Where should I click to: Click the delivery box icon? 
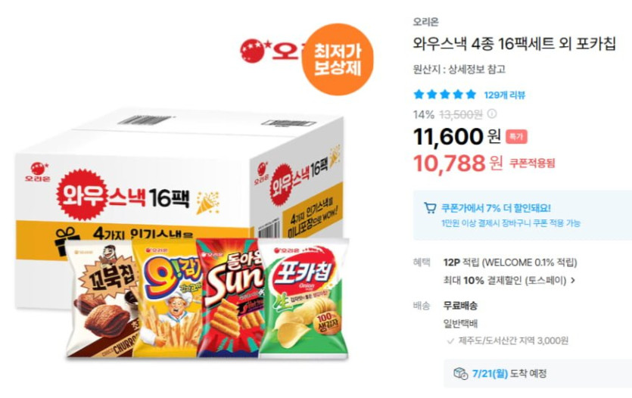[460, 374]
